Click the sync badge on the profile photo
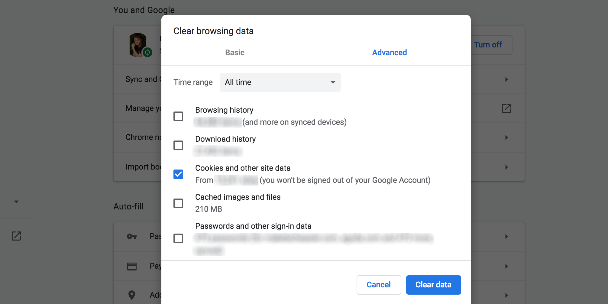The width and height of the screenshot is (608, 304). pos(147,53)
